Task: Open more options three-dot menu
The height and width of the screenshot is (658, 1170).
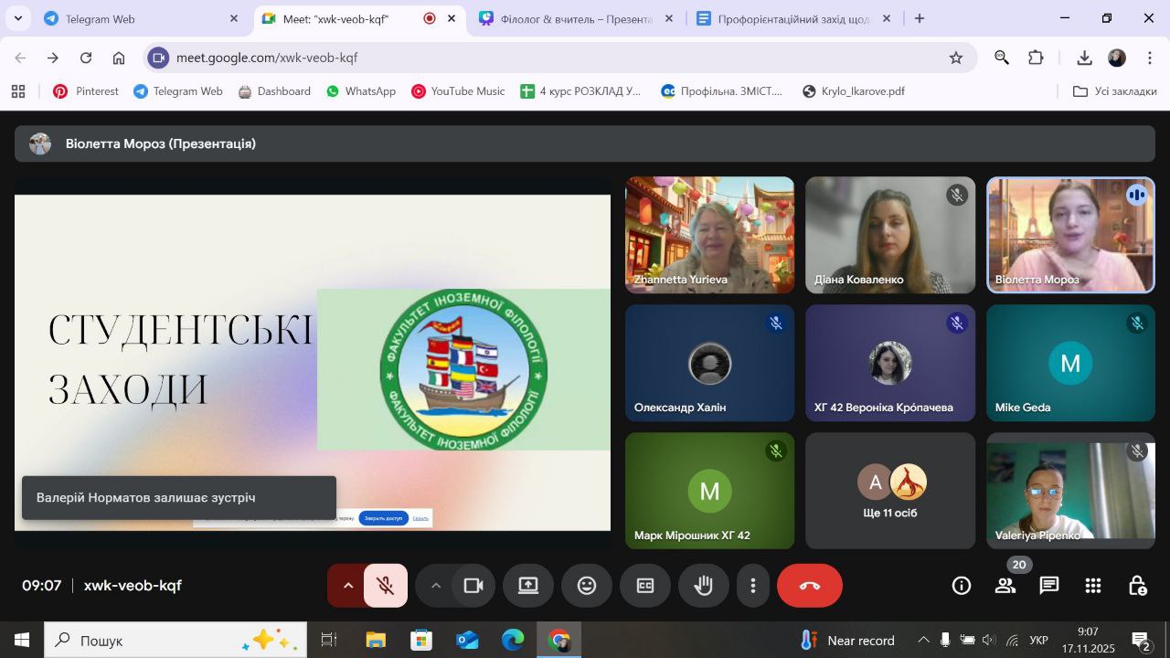Action: click(x=753, y=586)
